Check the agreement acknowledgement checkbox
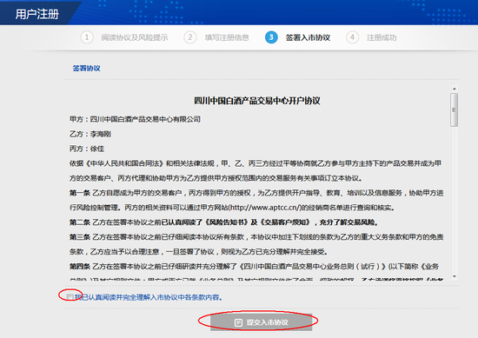 click(x=70, y=296)
